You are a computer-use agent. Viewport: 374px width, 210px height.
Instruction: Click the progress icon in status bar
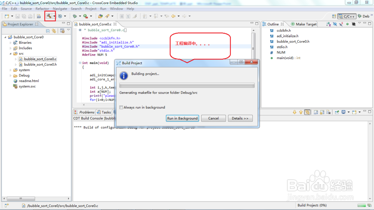pos(369,206)
